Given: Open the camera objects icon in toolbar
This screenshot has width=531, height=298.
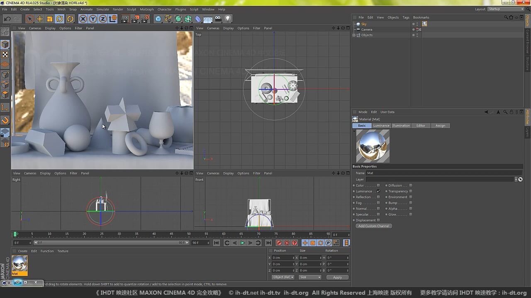Looking at the screenshot, I should (x=218, y=19).
